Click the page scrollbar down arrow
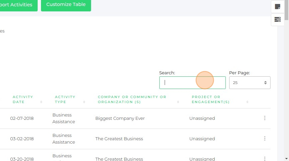This screenshot has height=161, width=289. coord(286,158)
